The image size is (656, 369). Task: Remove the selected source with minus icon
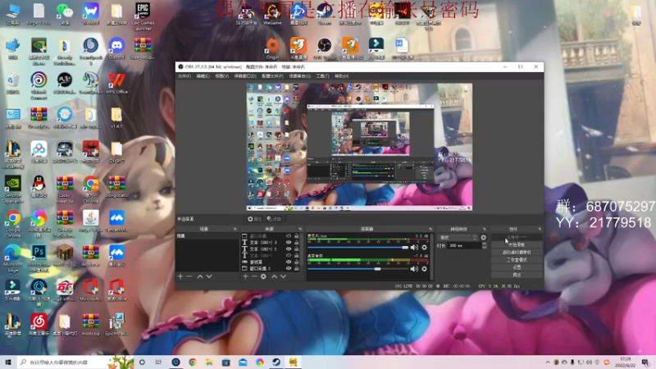point(254,276)
